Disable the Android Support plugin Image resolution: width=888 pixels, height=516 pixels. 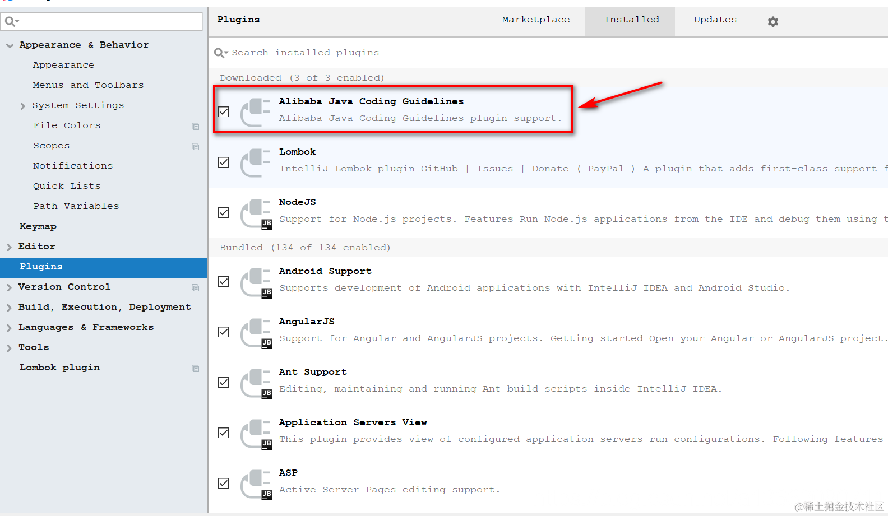point(224,281)
